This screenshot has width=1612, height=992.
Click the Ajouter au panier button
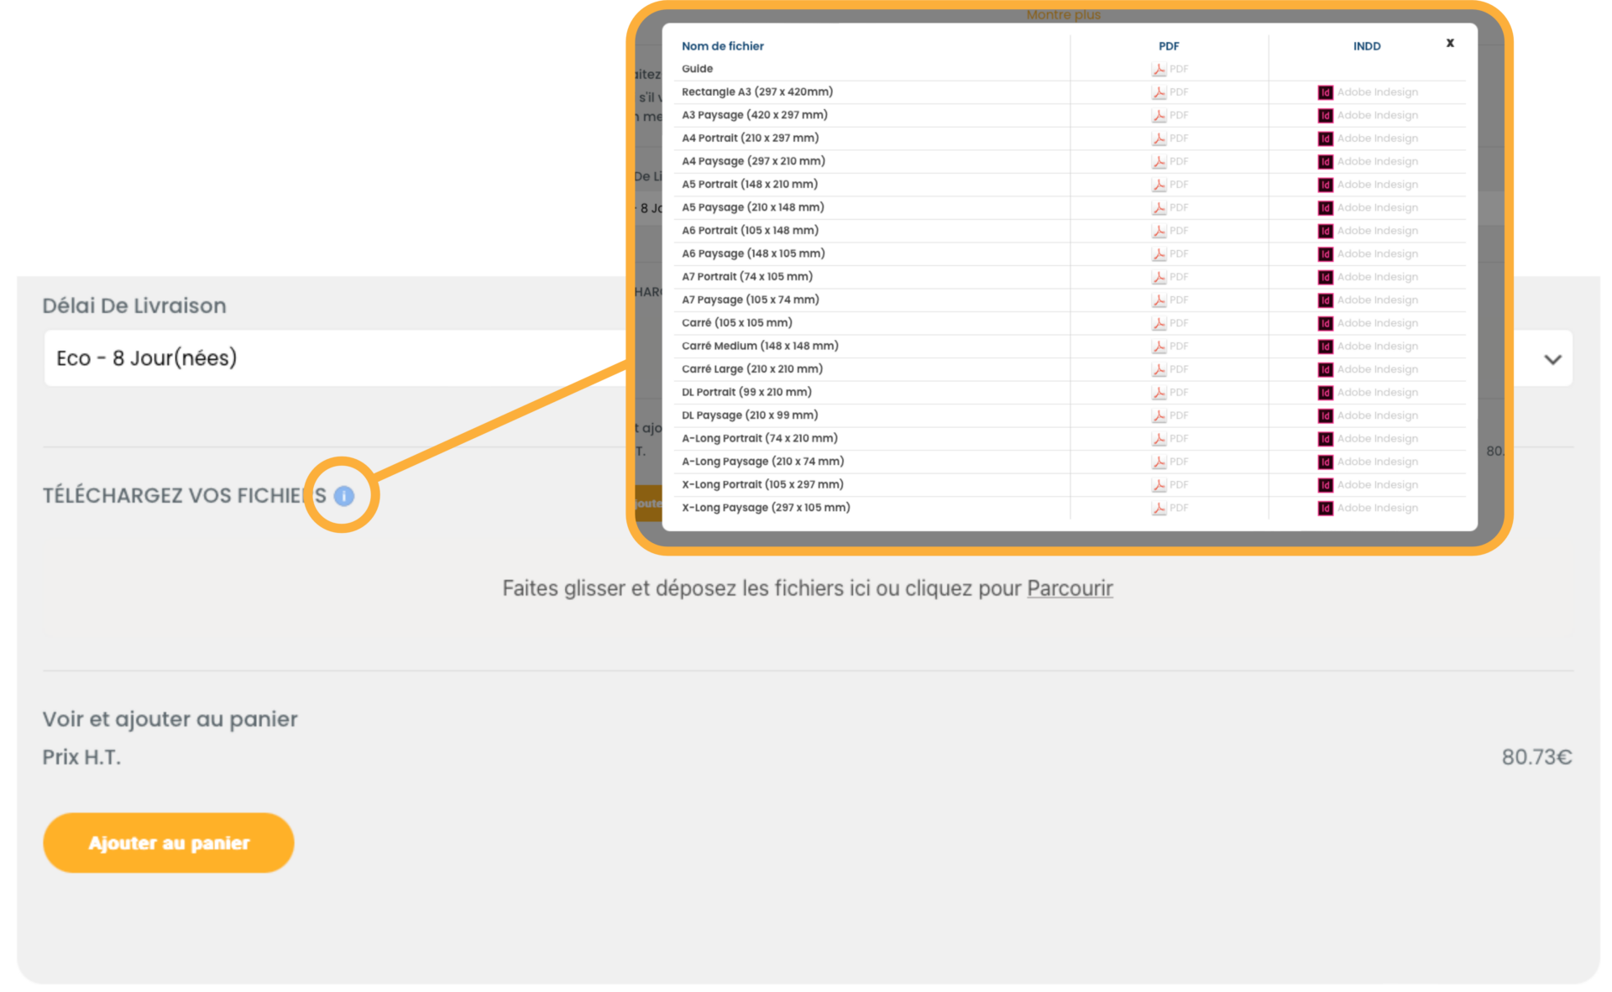pos(169,843)
